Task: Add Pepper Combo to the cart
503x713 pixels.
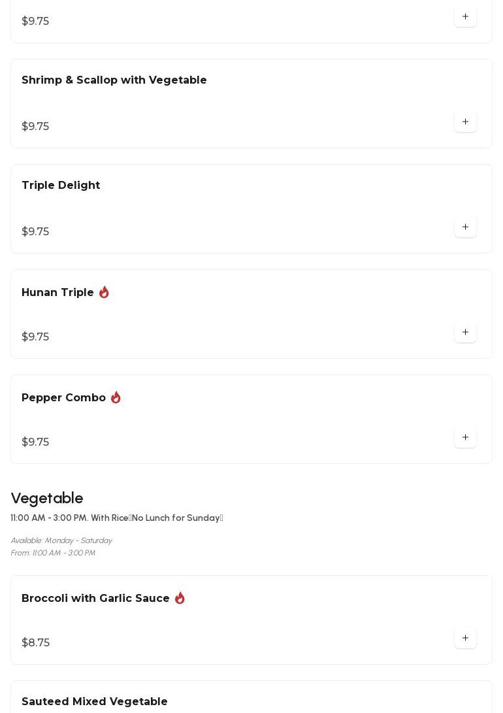Action: point(465,438)
